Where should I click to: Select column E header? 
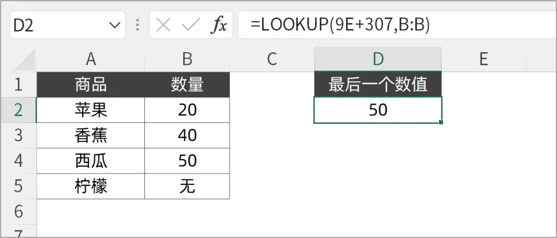click(x=483, y=59)
